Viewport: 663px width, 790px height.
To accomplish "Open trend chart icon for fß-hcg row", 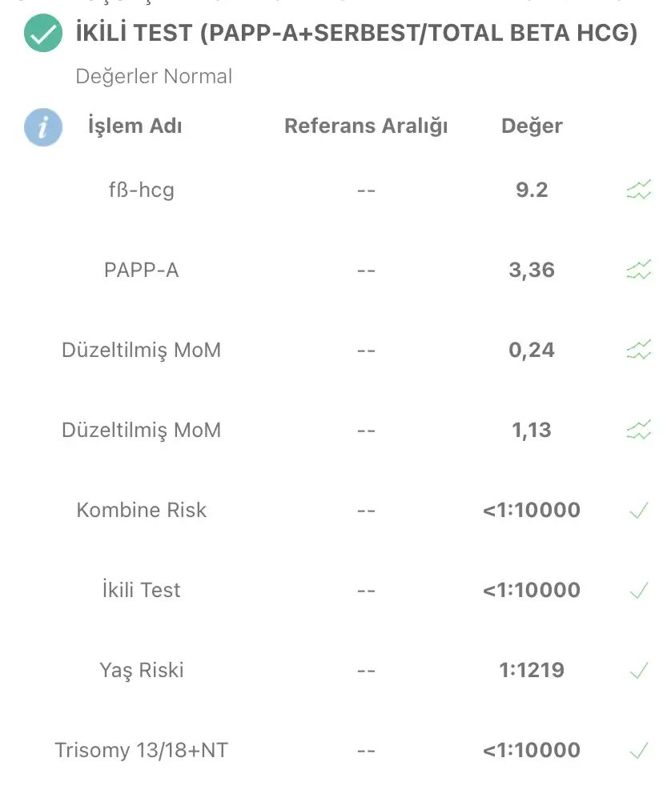I will coord(639,190).
